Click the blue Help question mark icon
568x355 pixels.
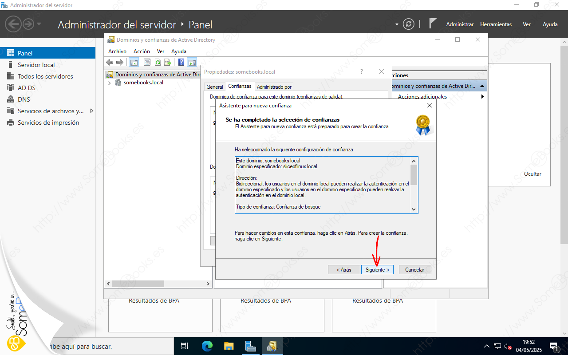pos(181,63)
